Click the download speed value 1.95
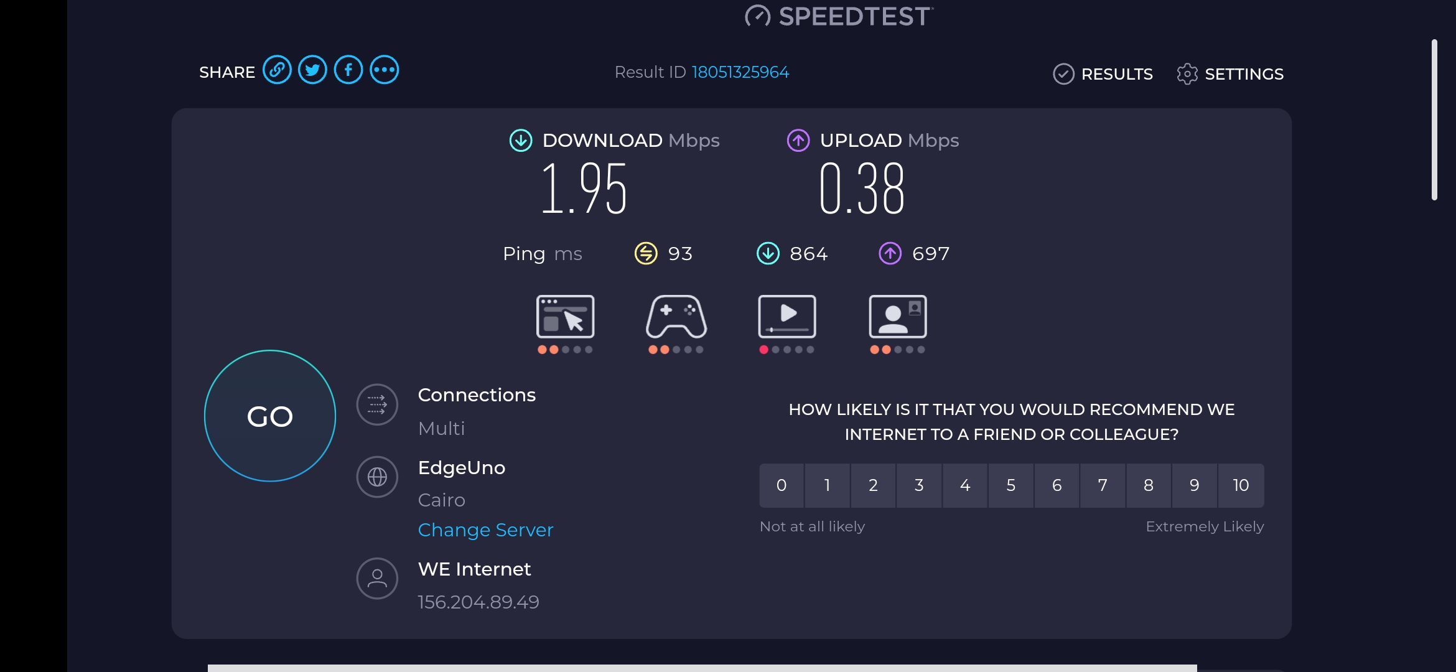Viewport: 1456px width, 672px height. tap(584, 188)
